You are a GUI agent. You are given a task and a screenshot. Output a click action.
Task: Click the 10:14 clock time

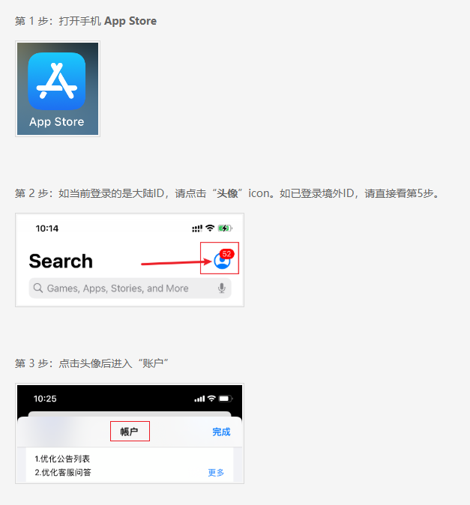tap(47, 229)
